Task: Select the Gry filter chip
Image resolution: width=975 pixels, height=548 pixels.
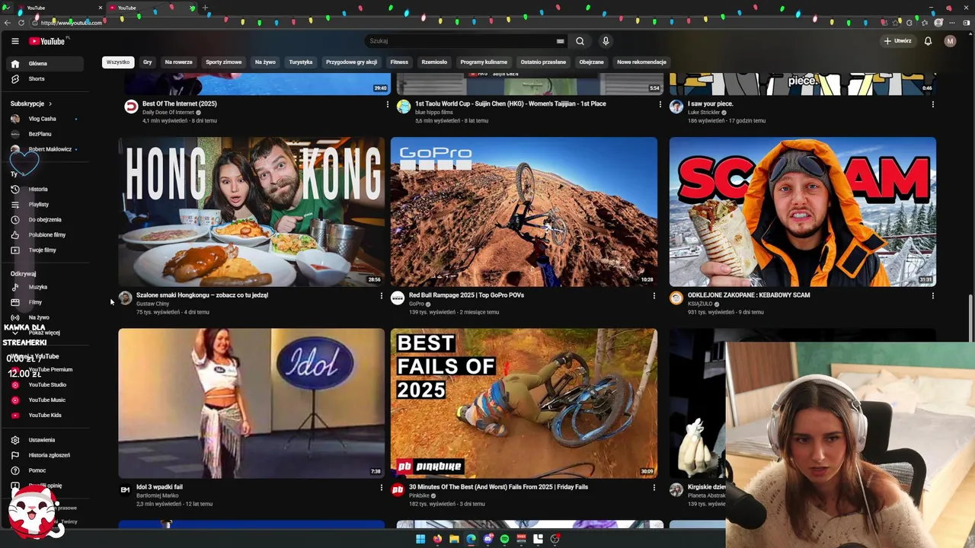Action: (148, 62)
